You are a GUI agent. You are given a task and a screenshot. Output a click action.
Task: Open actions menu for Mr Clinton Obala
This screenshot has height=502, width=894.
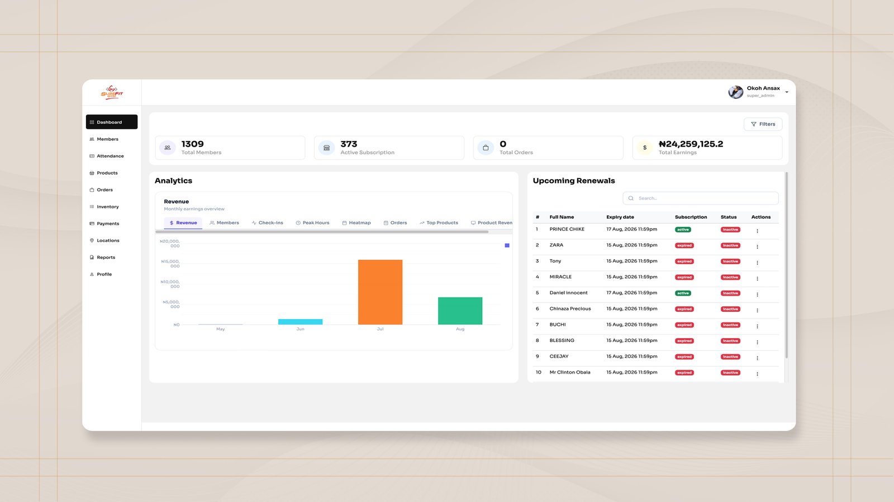click(757, 374)
